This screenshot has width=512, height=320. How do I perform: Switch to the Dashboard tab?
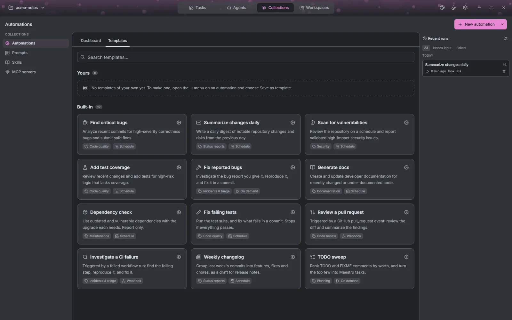point(91,41)
